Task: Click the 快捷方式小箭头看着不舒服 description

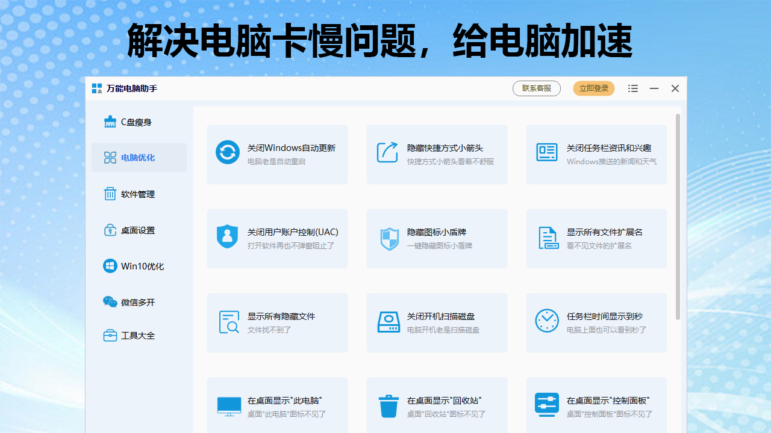Action: click(x=451, y=162)
